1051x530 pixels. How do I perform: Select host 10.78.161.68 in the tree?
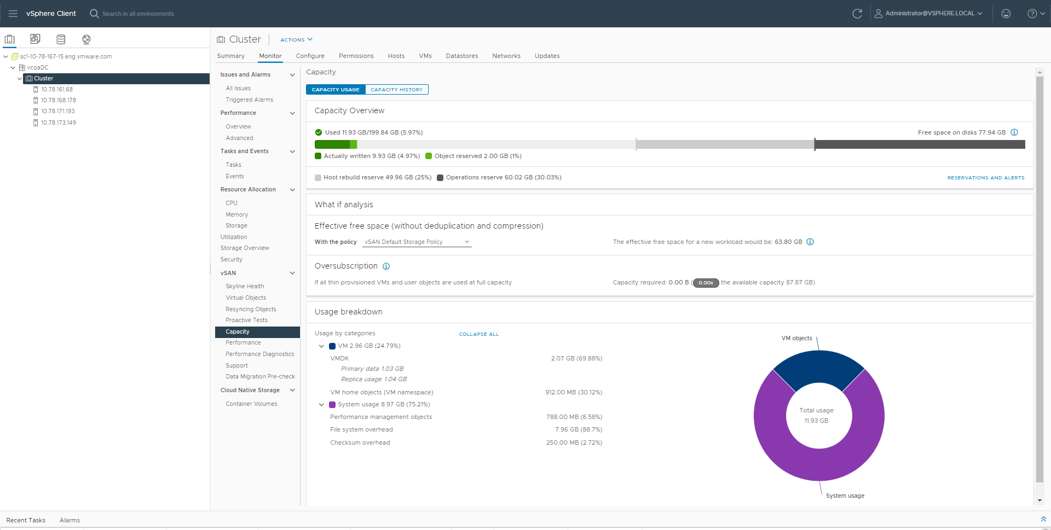[x=57, y=89]
